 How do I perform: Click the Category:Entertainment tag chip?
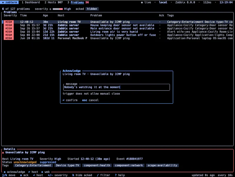click(33, 165)
